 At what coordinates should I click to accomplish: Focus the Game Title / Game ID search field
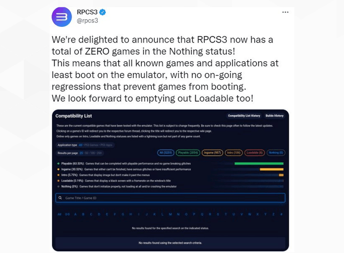point(170,198)
